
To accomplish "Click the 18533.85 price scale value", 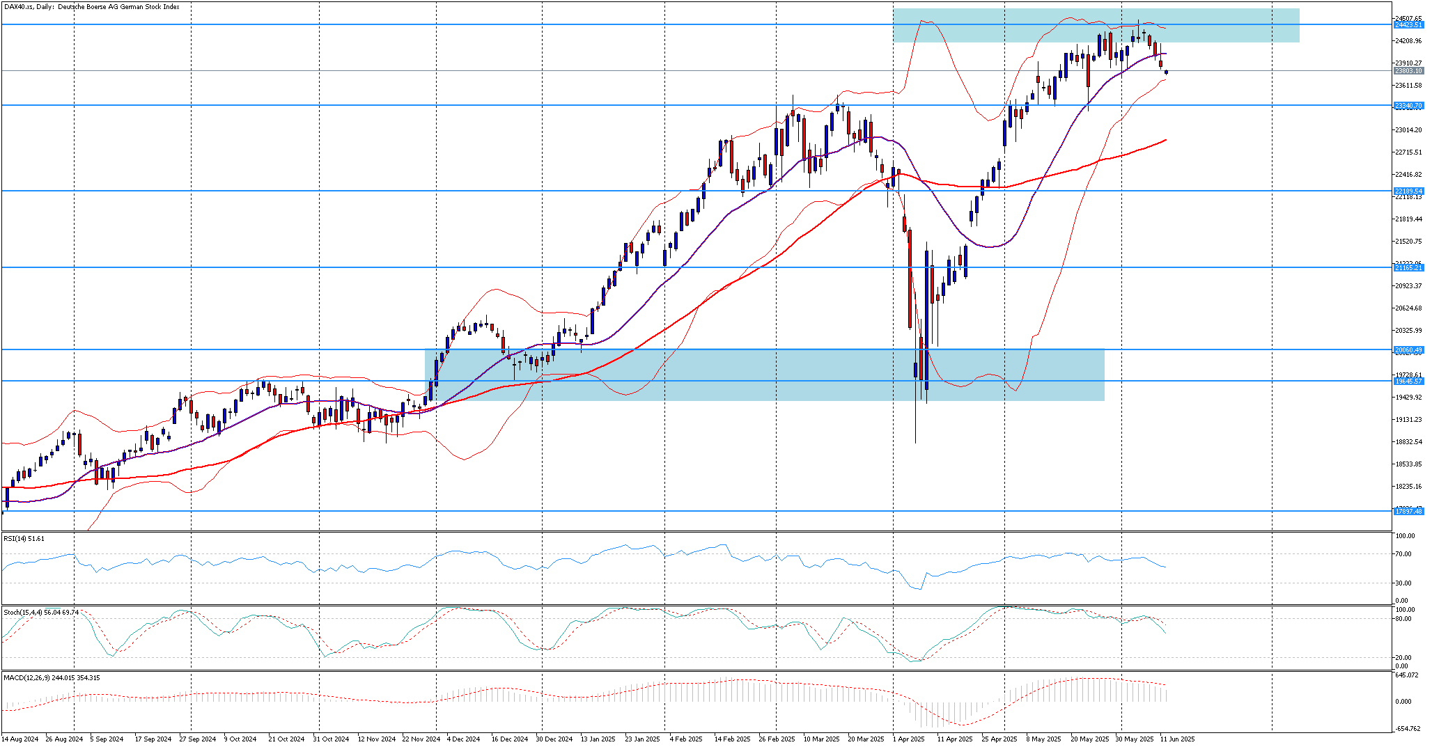I will point(1408,464).
